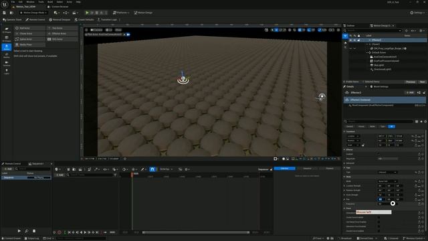The height and width of the screenshot is (241, 428).
Task: Collapse the Default Scene tree item
Action: (x=367, y=52)
